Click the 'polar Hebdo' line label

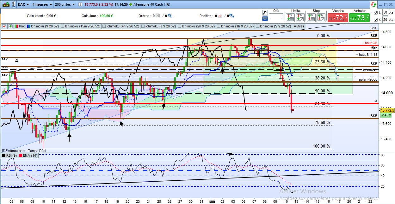pyautogui.click(x=368, y=79)
